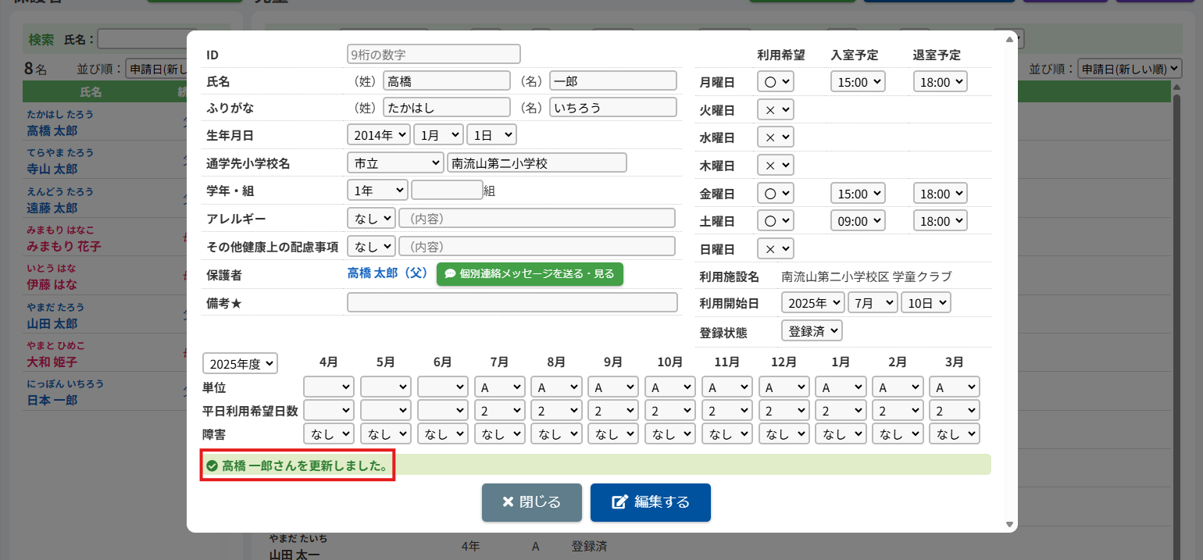Click the X icon on close button

[x=508, y=502]
